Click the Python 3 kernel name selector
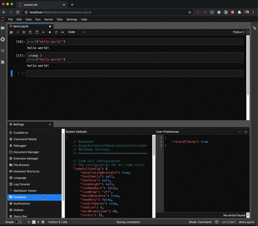Image resolution: width=258 pixels, height=226 pixels. [x=238, y=32]
